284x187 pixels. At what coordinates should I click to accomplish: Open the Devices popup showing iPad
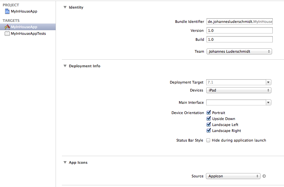(239, 90)
